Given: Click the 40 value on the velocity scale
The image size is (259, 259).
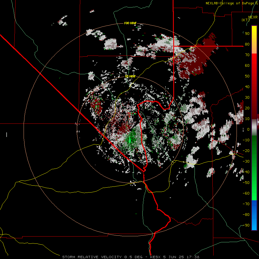Looking at the screenshot, I should tap(247, 87).
